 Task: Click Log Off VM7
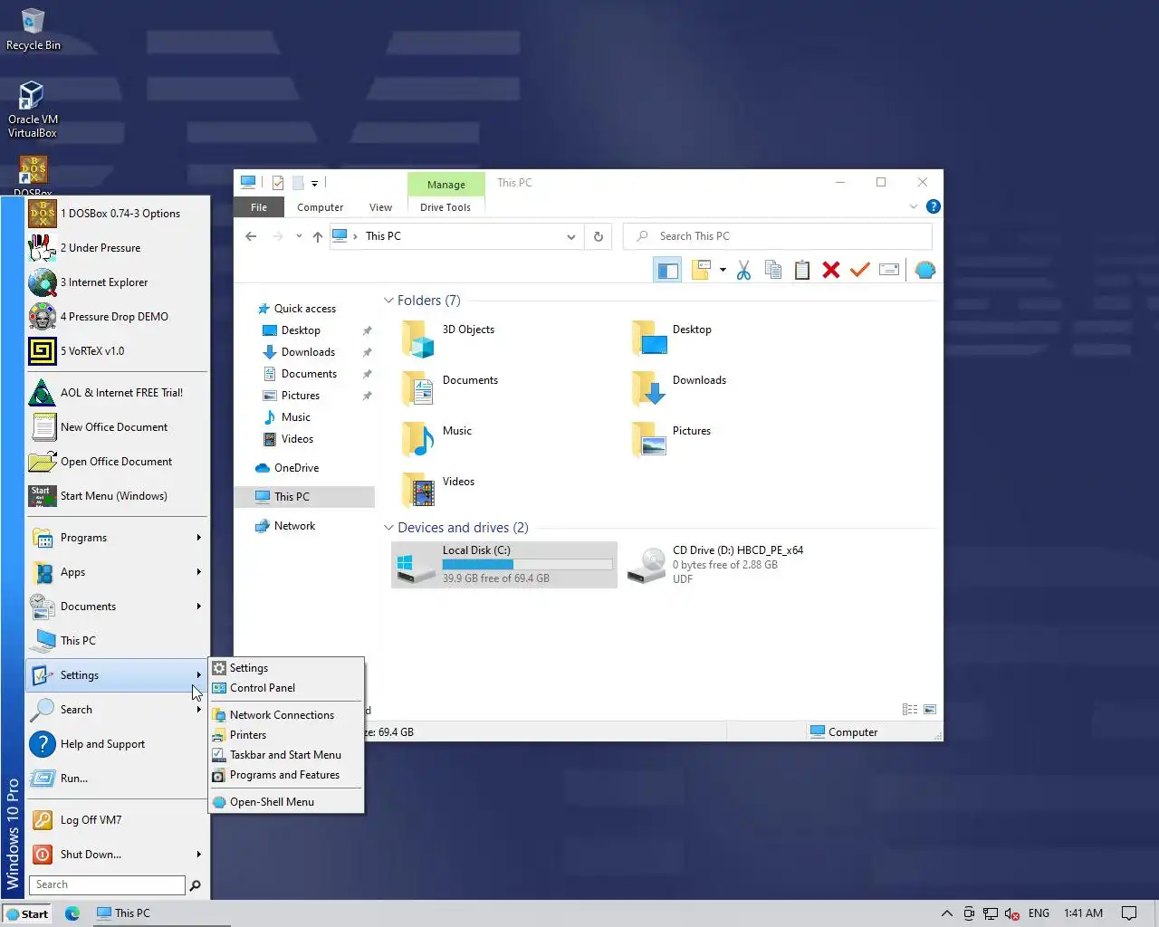[x=118, y=820]
